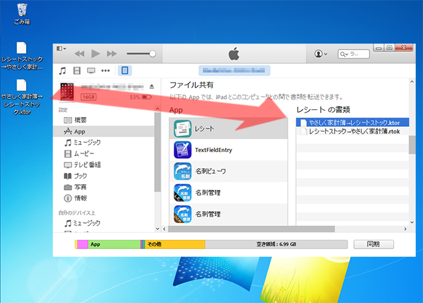The image size is (423, 303).
Task: Open ミュージック under 自分のデバイス上
Action: 103,223
